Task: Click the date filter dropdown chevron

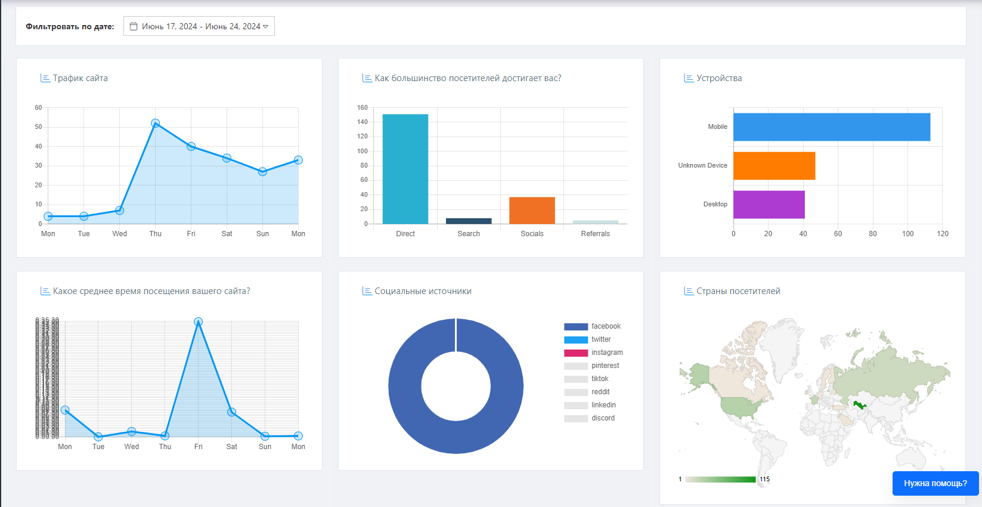Action: click(265, 26)
